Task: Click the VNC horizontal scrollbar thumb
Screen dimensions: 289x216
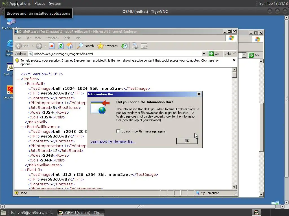Action: coord(140,206)
